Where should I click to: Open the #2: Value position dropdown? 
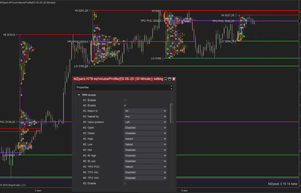pyautogui.click(x=145, y=122)
